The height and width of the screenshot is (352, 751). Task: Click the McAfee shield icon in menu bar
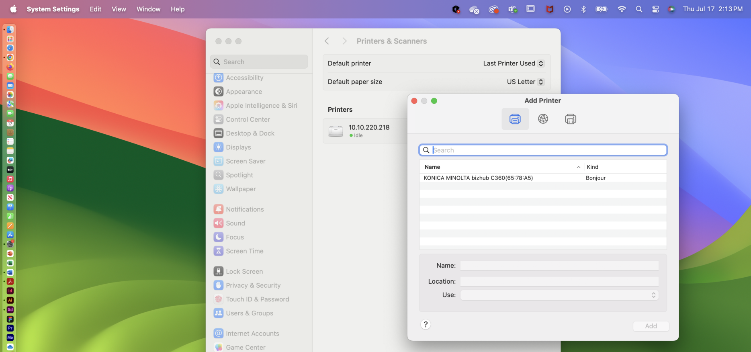coord(550,9)
